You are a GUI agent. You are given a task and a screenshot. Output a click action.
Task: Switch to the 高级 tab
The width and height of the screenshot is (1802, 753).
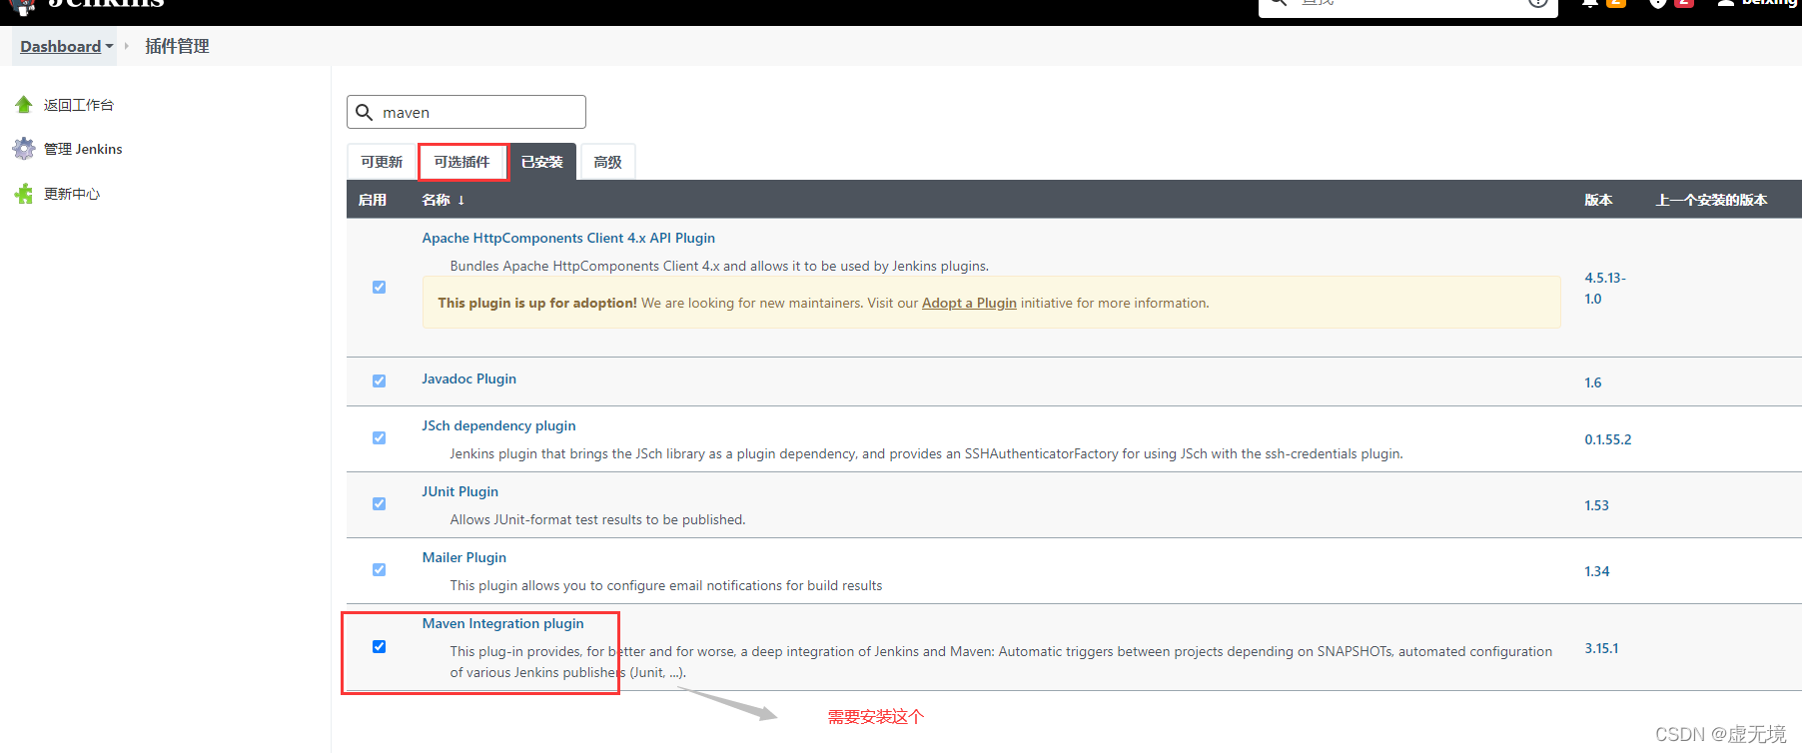click(607, 162)
